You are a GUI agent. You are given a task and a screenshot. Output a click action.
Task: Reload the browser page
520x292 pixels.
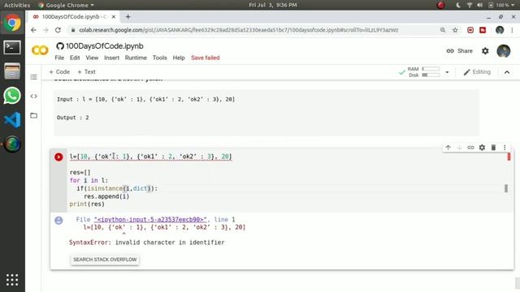58,30
